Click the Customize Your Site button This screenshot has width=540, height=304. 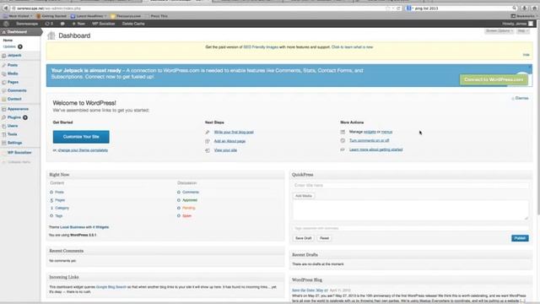81,137
